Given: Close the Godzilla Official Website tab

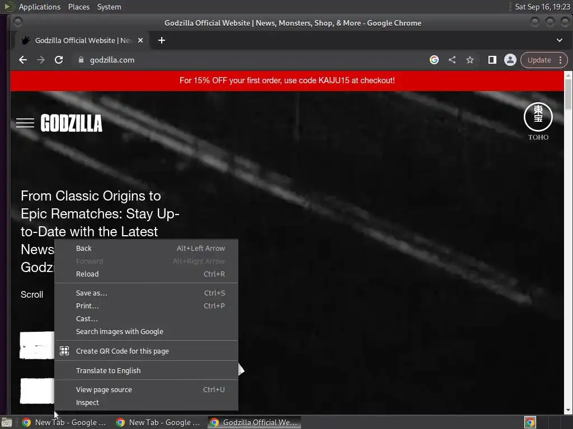Looking at the screenshot, I should [x=140, y=40].
